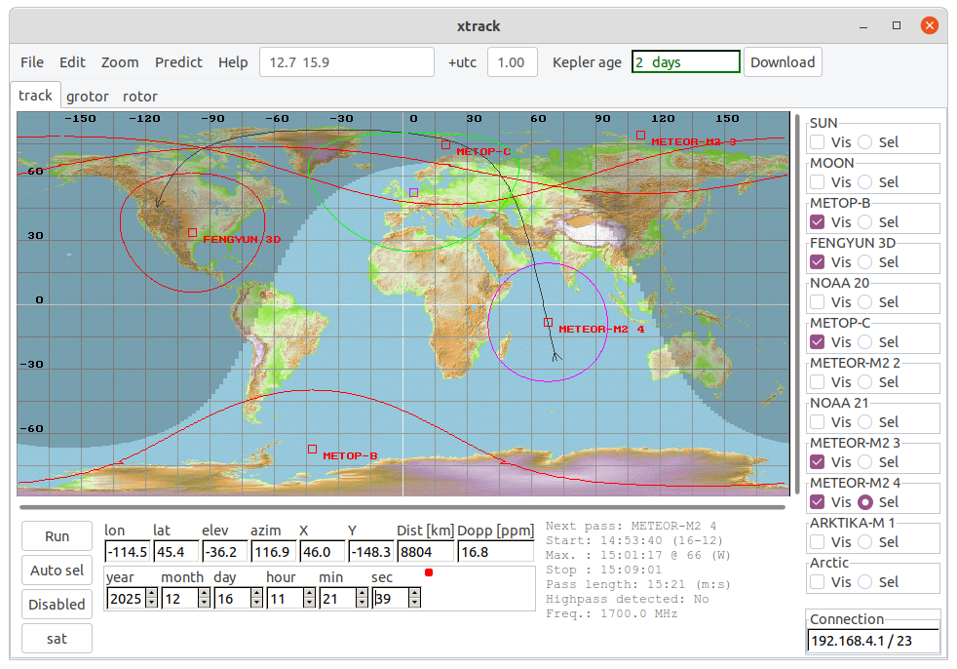The width and height of the screenshot is (957, 669).
Task: Click the horizontal slider bar below the map
Action: point(402,507)
